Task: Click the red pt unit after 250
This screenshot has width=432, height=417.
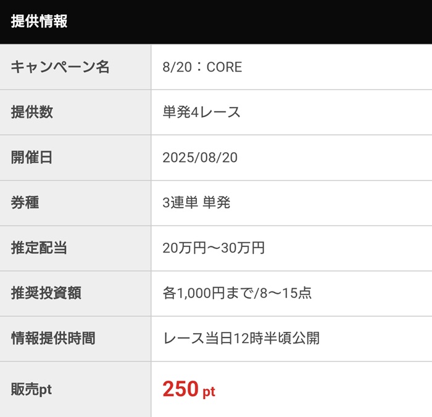Action: click(x=209, y=392)
